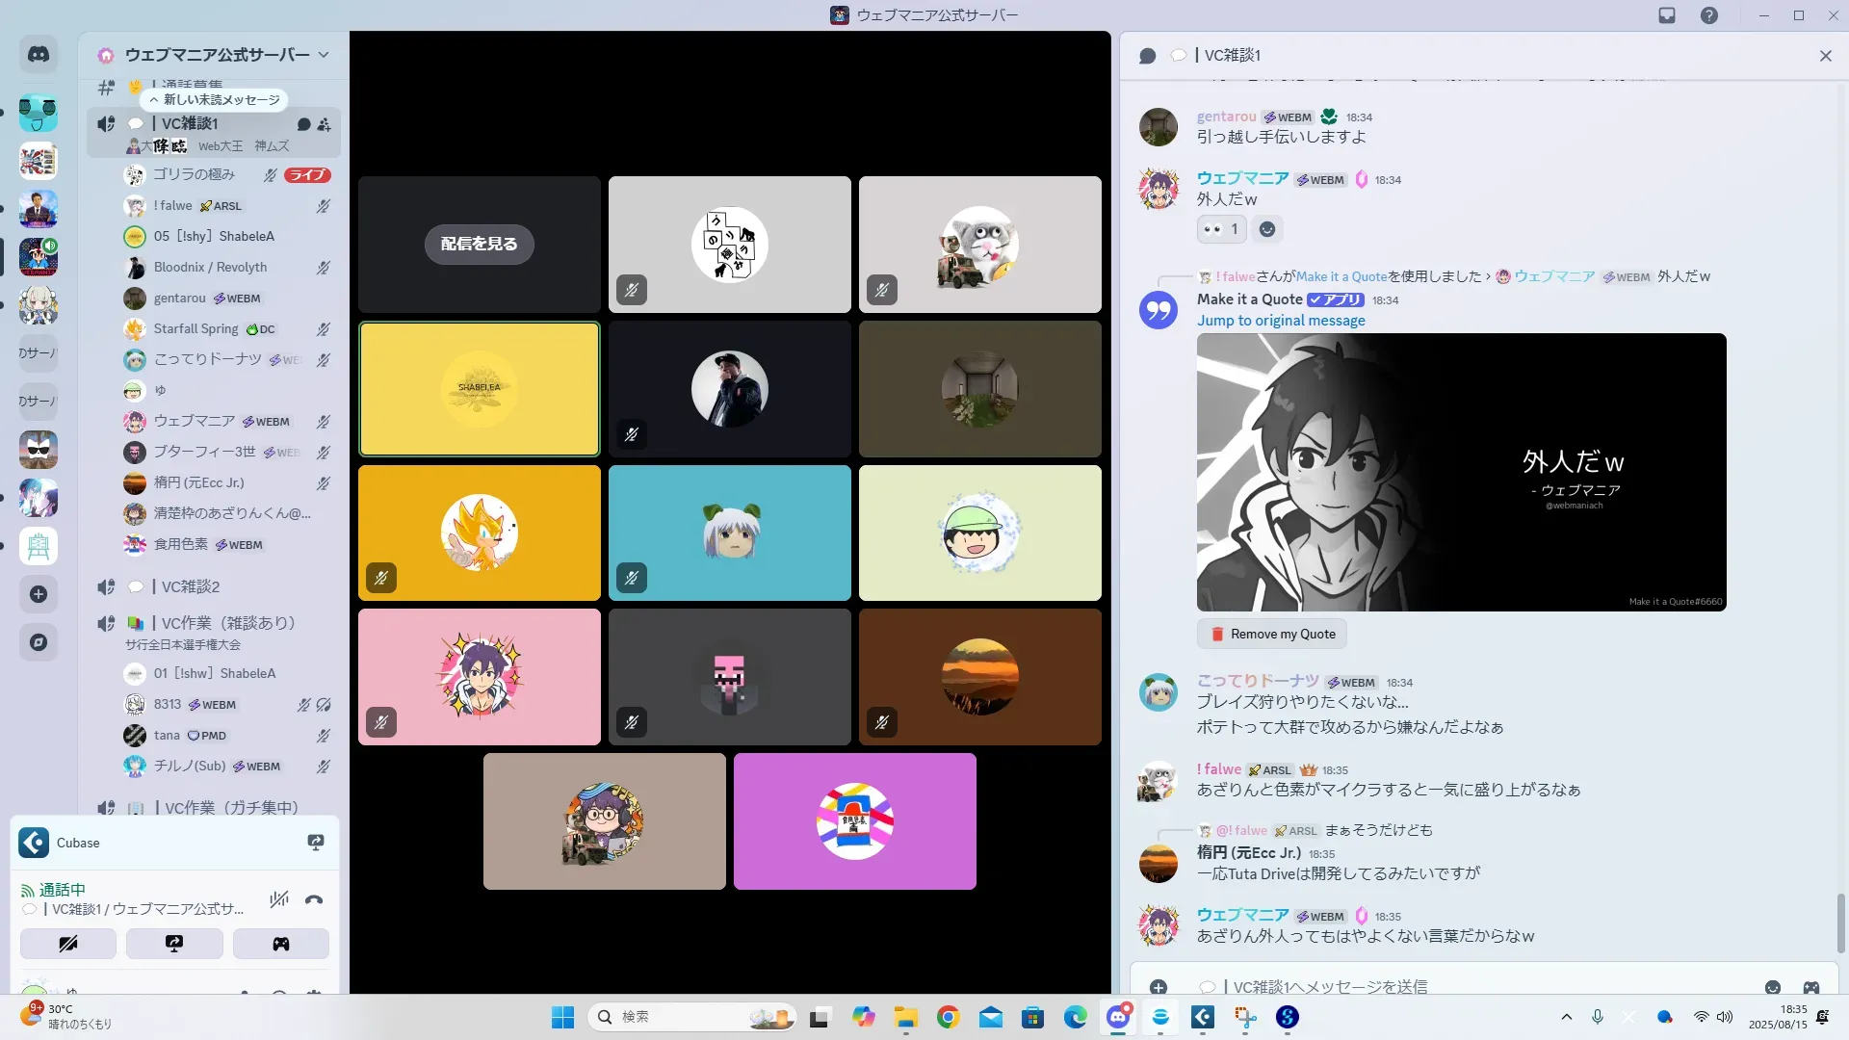Click the Jump to original message link
This screenshot has width=1849, height=1040.
click(x=1280, y=321)
